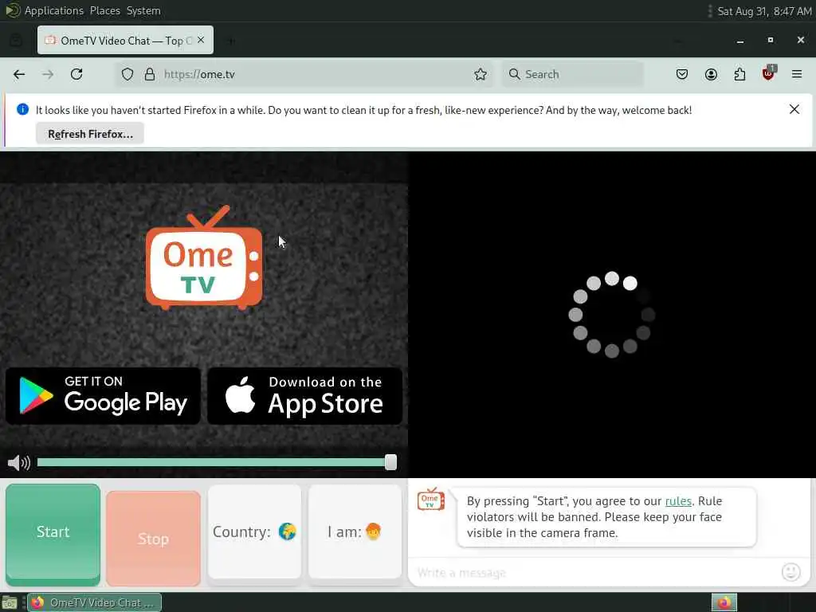Click the globe icon beside Country
This screenshot has width=816, height=612.
coord(287,532)
